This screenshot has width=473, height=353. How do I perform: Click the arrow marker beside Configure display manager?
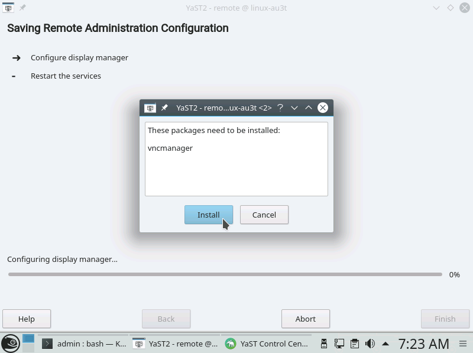click(17, 57)
